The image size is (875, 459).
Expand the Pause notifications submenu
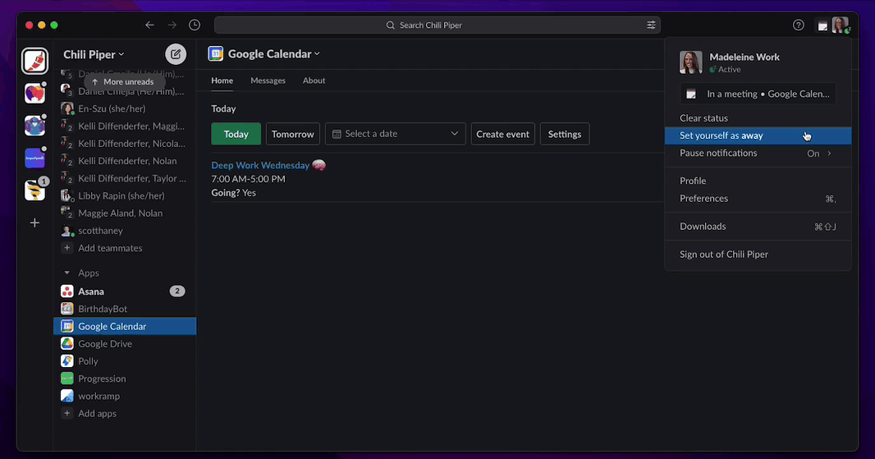[x=758, y=153]
